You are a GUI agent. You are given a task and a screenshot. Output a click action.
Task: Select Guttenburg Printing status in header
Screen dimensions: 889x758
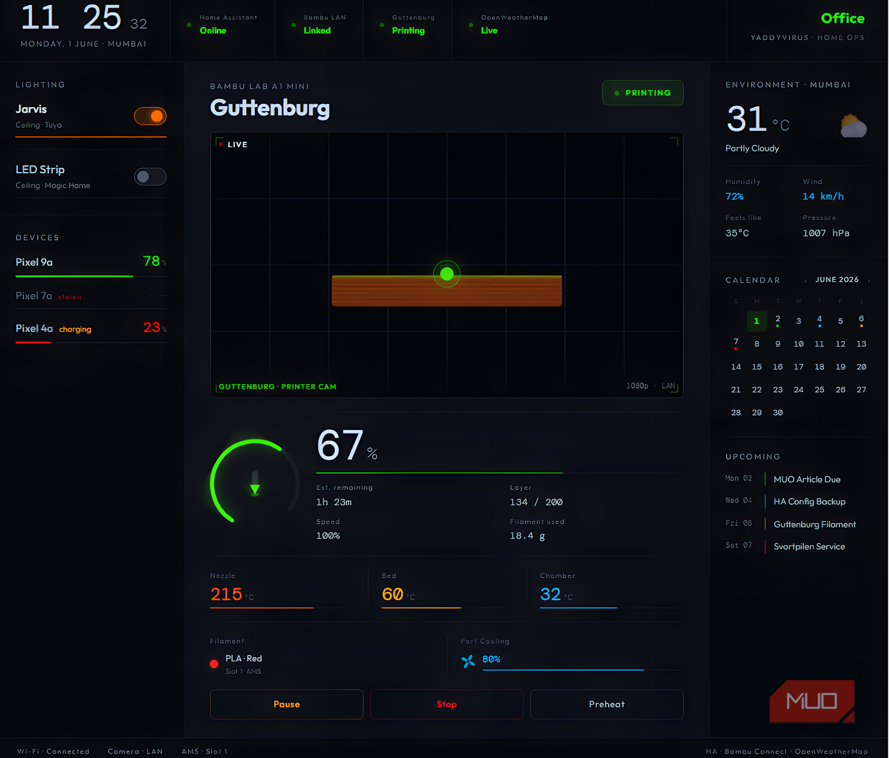407,24
